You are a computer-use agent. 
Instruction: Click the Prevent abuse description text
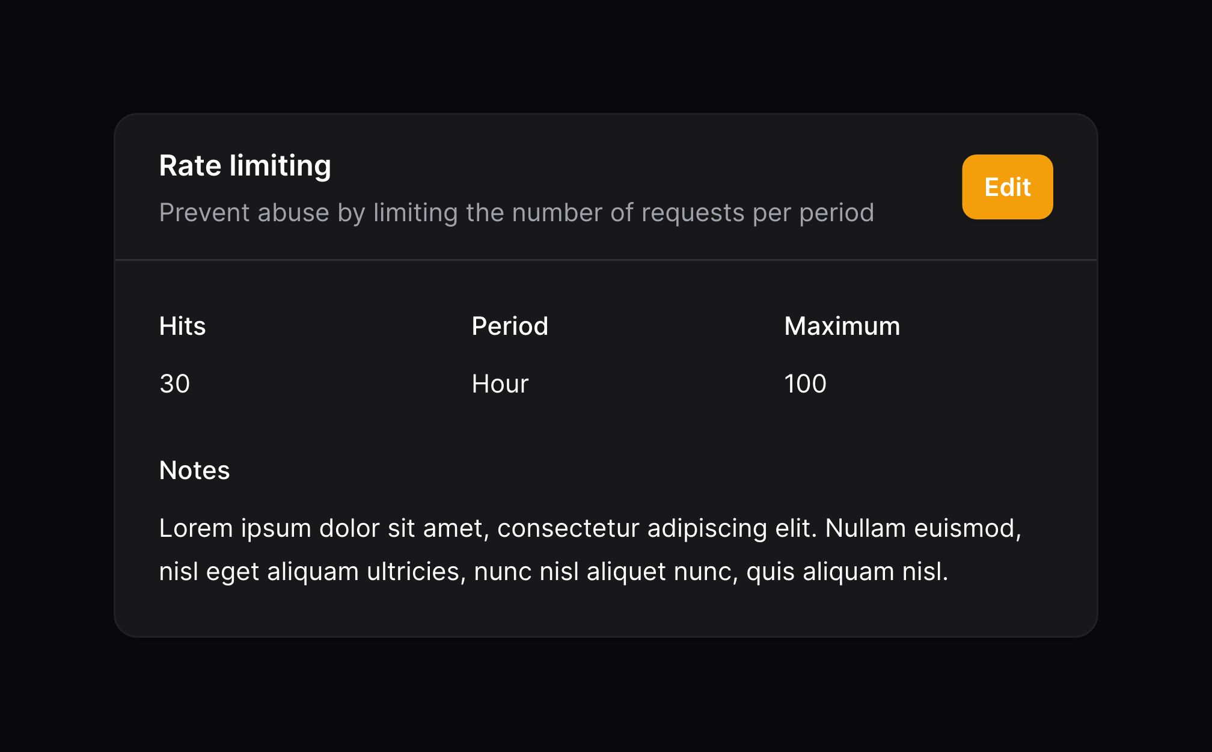click(516, 213)
